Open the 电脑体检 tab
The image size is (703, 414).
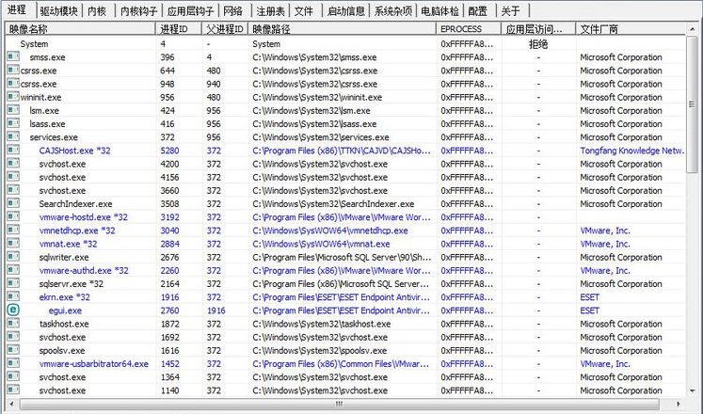pyautogui.click(x=439, y=10)
